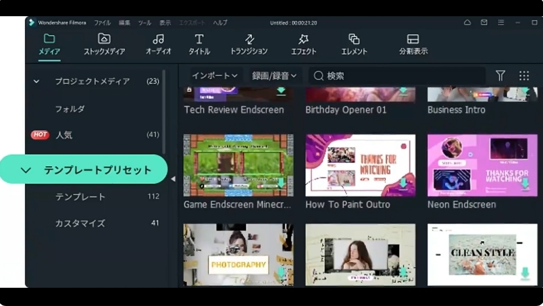Open the 録画/録音 record dropdown
This screenshot has width=543, height=306.
point(274,76)
